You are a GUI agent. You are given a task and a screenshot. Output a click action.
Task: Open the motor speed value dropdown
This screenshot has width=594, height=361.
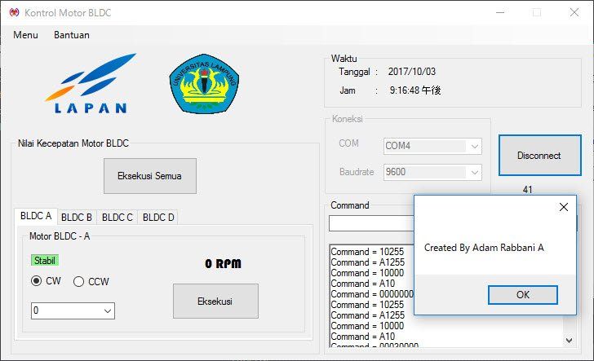pyautogui.click(x=108, y=311)
